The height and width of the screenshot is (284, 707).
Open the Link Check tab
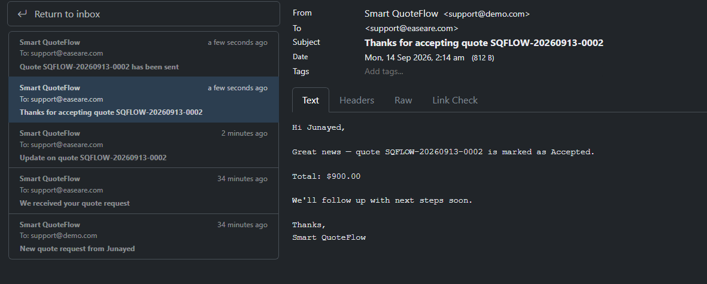[x=455, y=100]
